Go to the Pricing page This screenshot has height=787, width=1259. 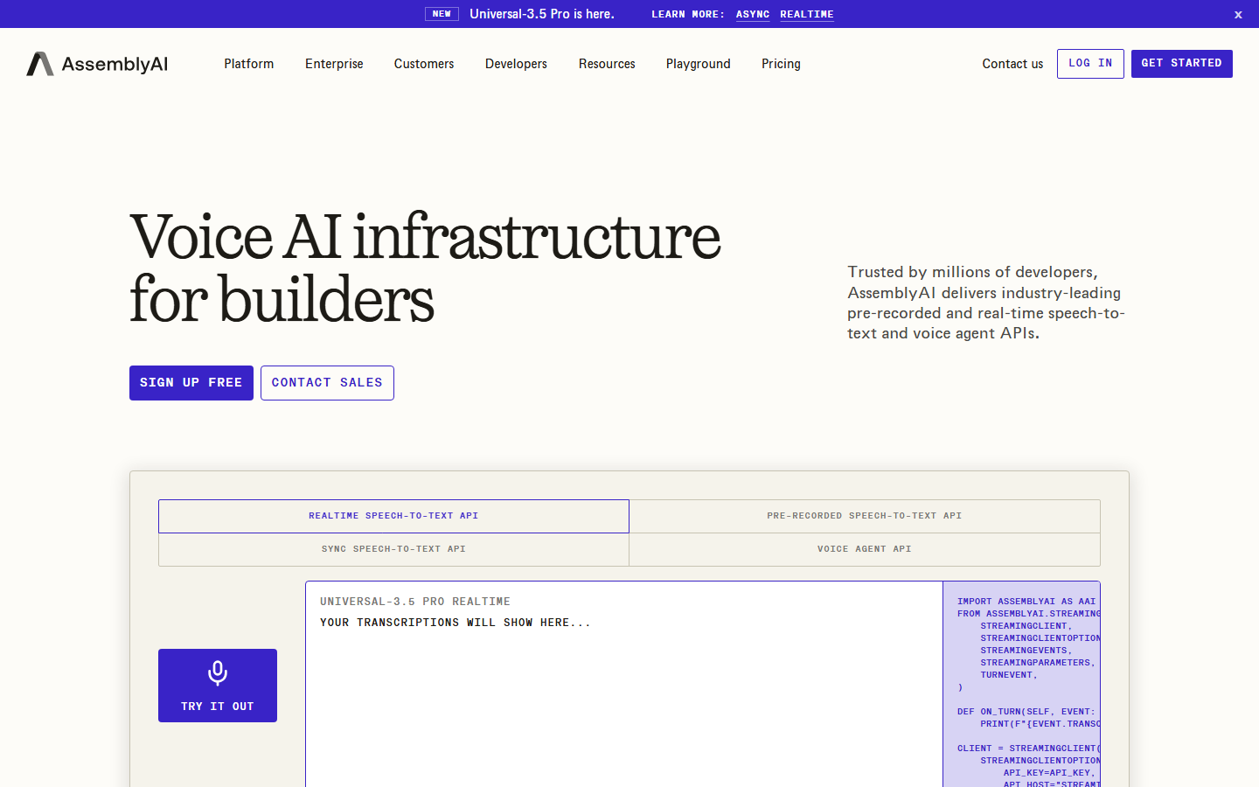[781, 64]
